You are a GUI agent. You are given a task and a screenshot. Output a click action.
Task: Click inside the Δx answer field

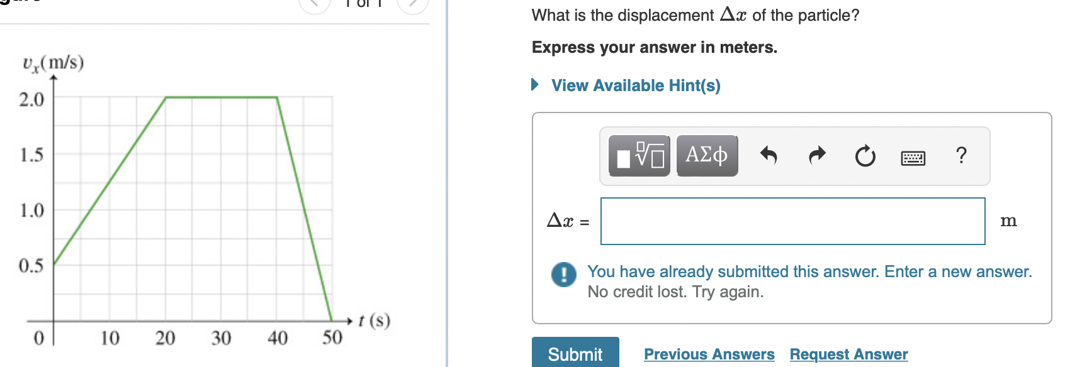coord(793,220)
